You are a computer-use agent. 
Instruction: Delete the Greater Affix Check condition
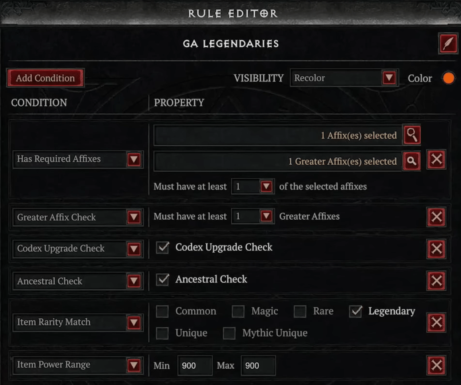(x=436, y=217)
